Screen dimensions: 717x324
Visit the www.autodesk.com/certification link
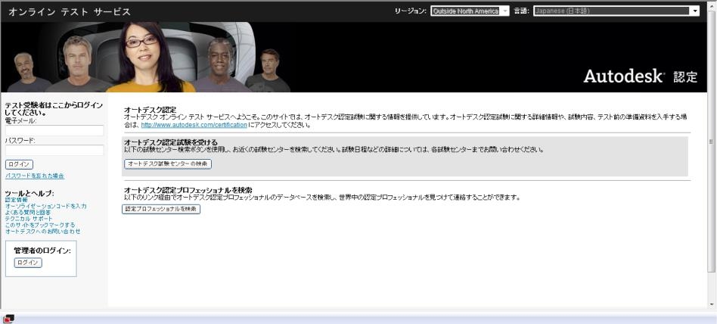click(194, 124)
